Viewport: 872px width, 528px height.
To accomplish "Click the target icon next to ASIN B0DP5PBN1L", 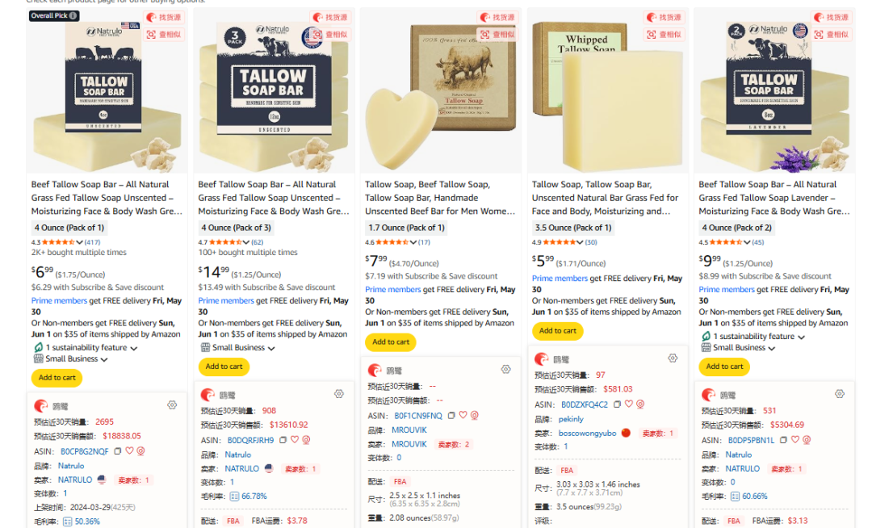I will click(x=807, y=440).
